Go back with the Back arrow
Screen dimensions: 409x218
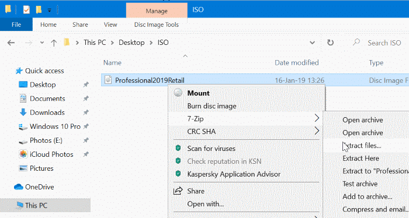click(x=11, y=43)
